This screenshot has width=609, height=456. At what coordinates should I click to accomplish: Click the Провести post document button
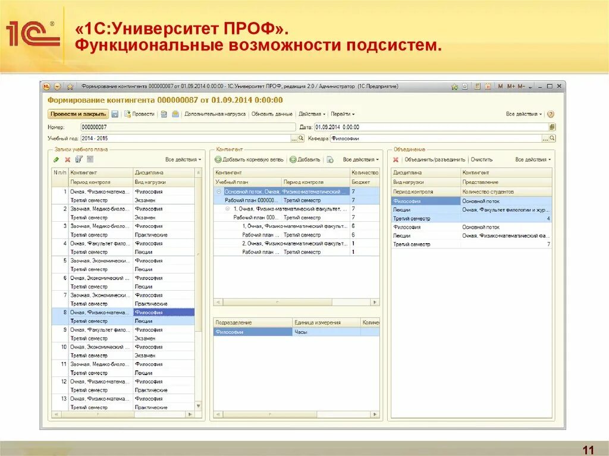(x=139, y=114)
